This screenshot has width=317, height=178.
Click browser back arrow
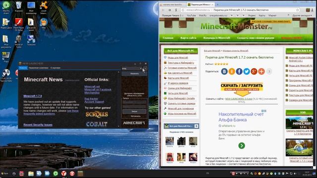tap(163, 10)
